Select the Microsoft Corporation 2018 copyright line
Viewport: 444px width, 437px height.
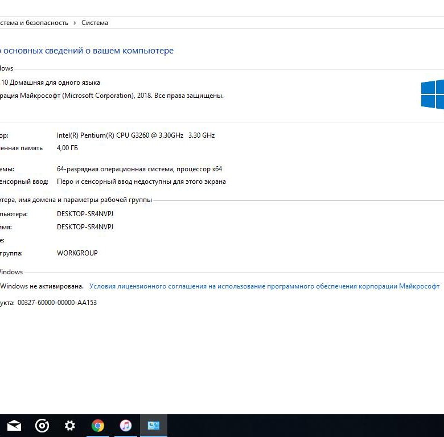tap(112, 96)
